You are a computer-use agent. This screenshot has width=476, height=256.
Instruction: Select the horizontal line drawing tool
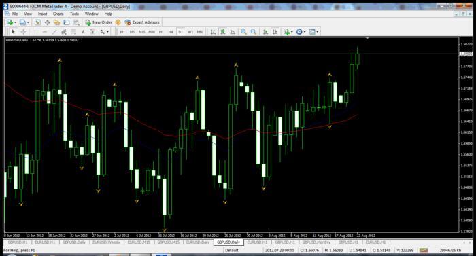[45, 31]
